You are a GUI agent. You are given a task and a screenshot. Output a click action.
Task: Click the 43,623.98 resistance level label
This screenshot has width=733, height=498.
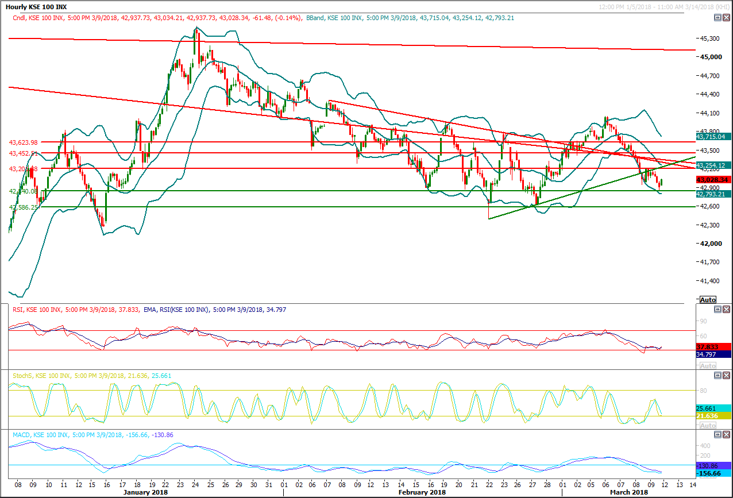tap(24, 142)
